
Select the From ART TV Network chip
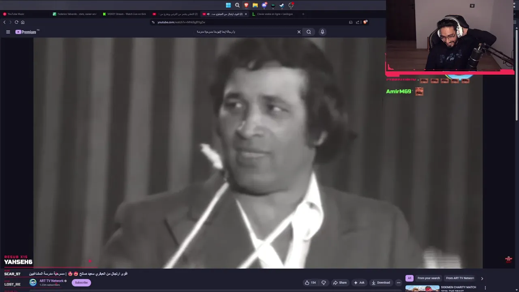pyautogui.click(x=460, y=278)
